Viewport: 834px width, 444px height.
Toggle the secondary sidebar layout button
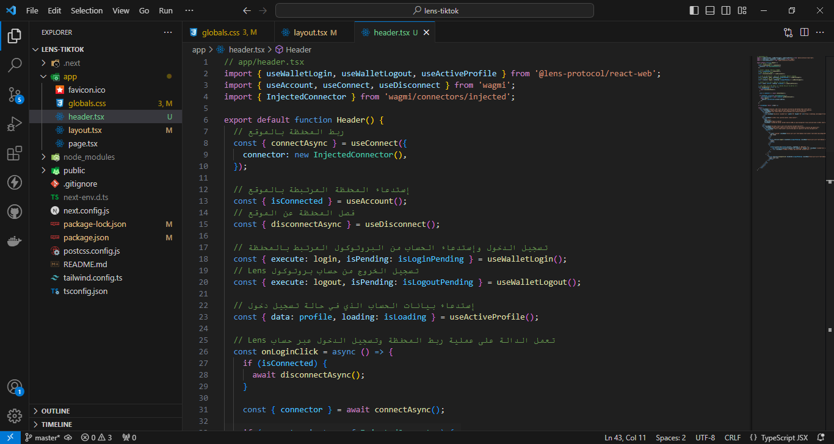(726, 10)
